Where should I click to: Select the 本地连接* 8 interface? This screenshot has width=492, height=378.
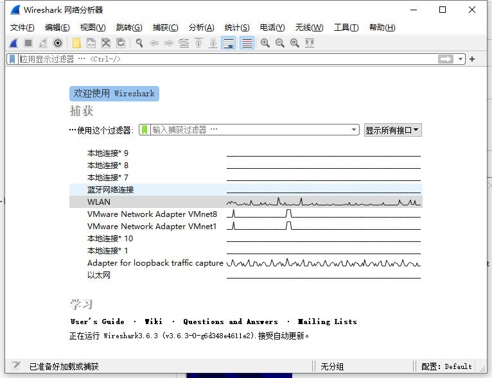pyautogui.click(x=246, y=165)
